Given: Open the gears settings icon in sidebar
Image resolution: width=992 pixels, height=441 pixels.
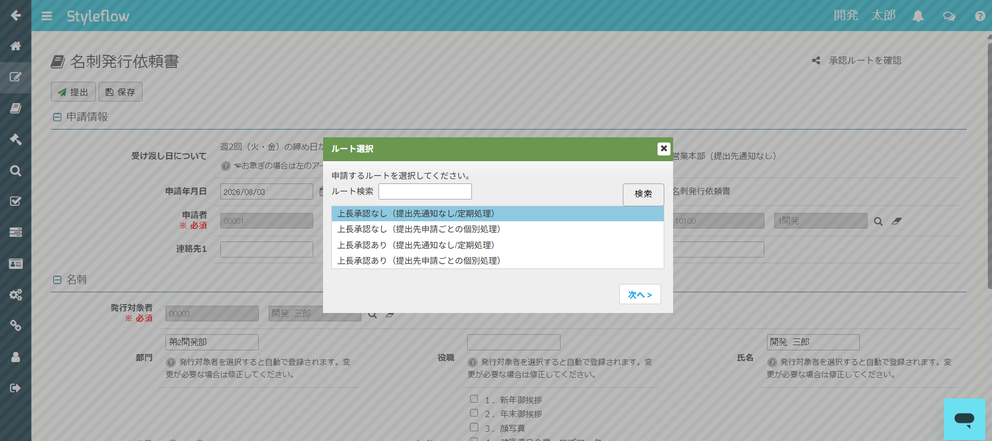Looking at the screenshot, I should coord(16,295).
